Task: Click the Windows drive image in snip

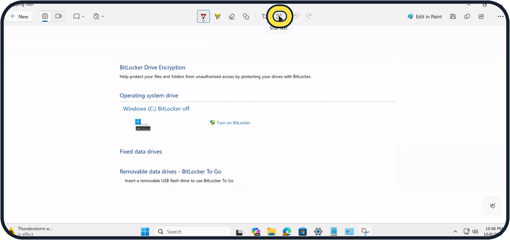Action: point(143,125)
